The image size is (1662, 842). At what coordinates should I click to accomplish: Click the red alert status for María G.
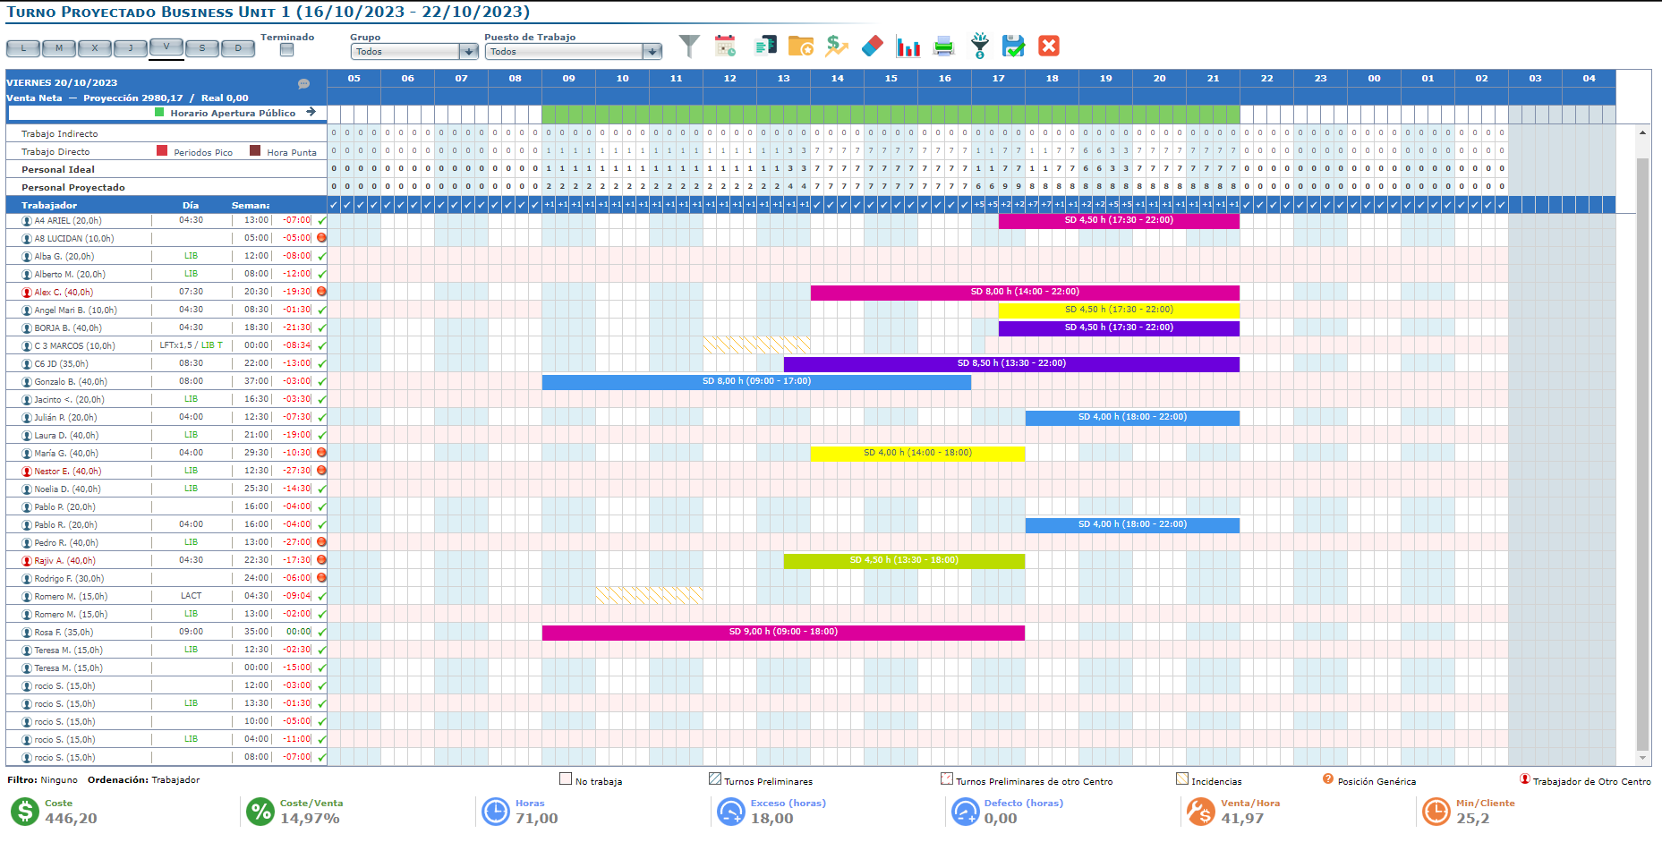[321, 453]
